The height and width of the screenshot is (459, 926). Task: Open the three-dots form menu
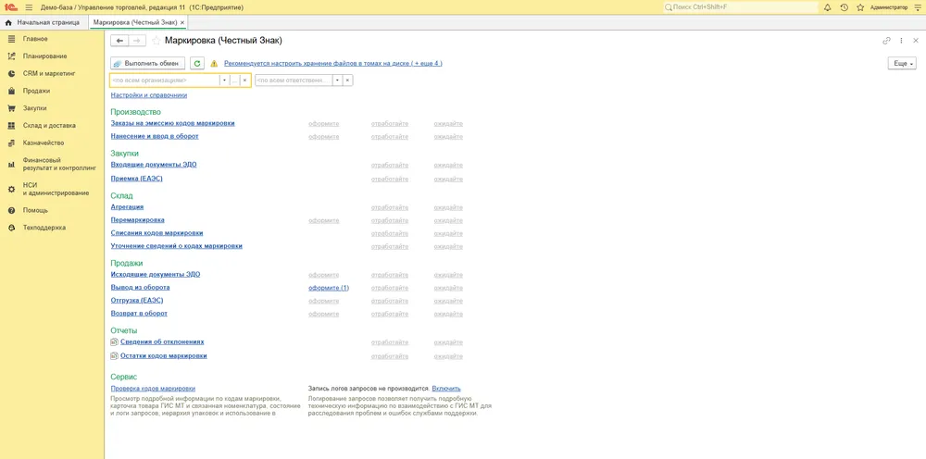pos(901,41)
